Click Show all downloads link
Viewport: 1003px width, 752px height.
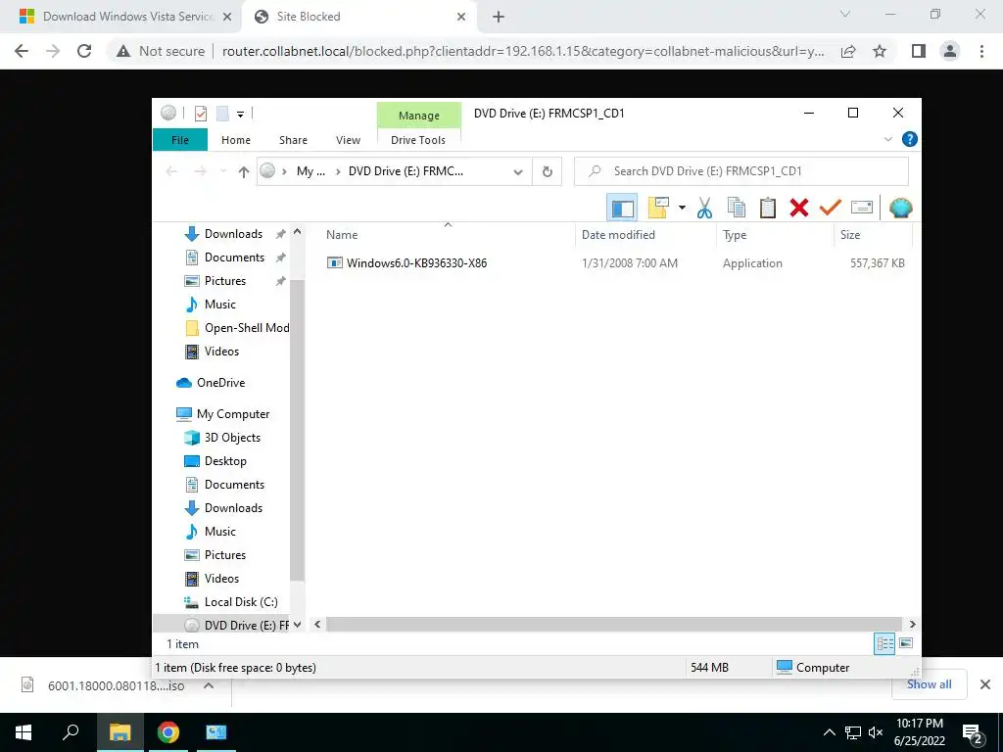pos(929,684)
